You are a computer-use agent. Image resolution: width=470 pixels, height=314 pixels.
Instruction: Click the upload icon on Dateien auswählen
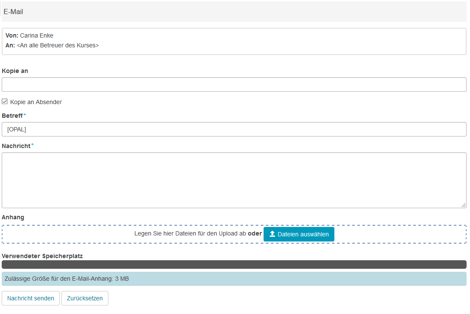[271, 234]
